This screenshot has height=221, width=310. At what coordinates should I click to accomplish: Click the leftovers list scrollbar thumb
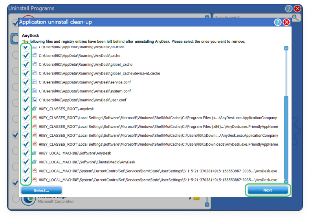[x=286, y=138]
